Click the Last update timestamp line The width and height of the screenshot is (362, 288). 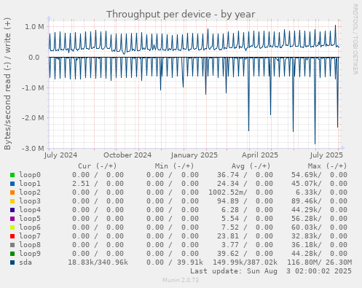[x=271, y=271]
